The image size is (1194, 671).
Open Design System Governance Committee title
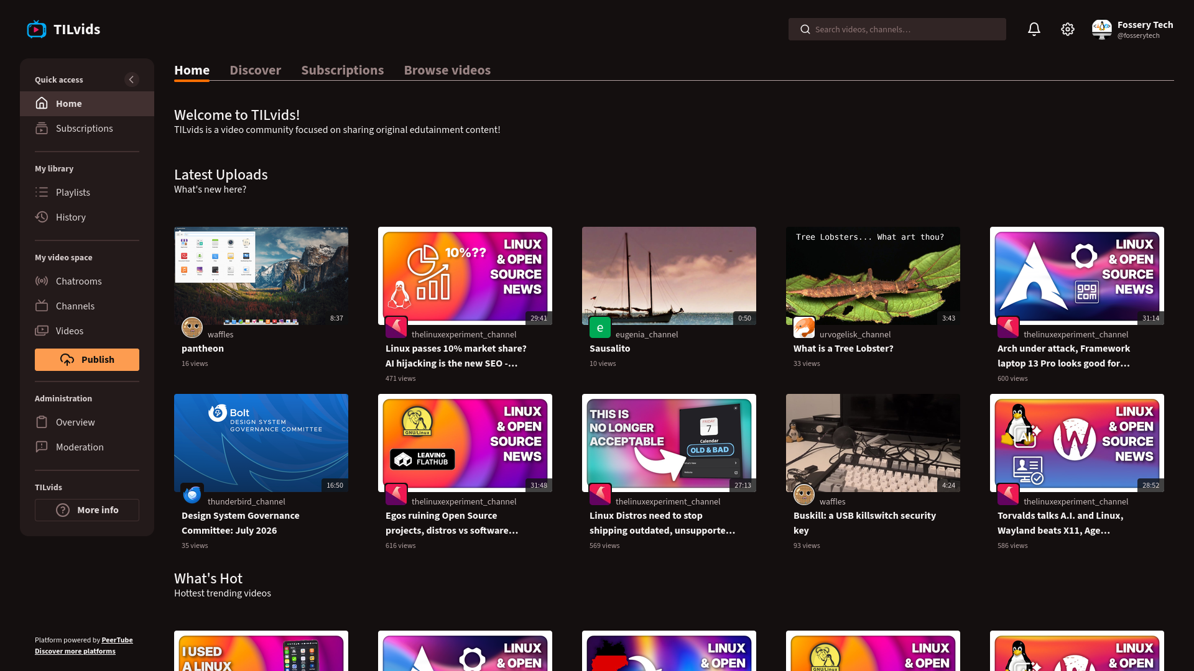241,523
